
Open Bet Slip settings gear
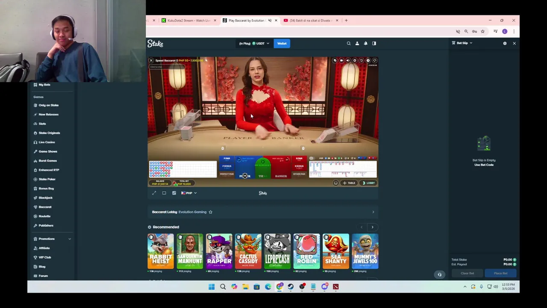tap(505, 43)
